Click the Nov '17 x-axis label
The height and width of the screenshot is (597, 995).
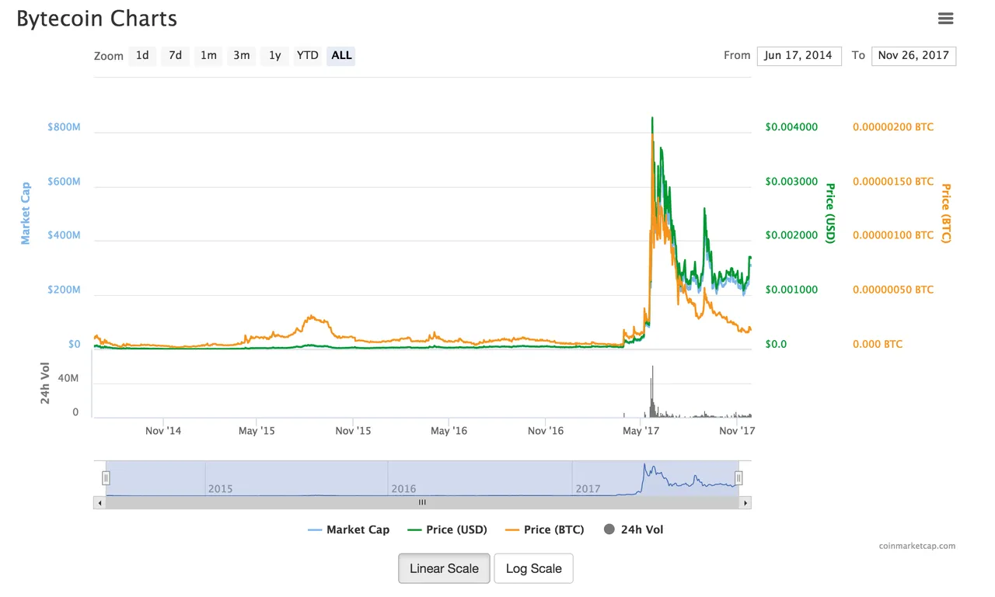coord(736,430)
